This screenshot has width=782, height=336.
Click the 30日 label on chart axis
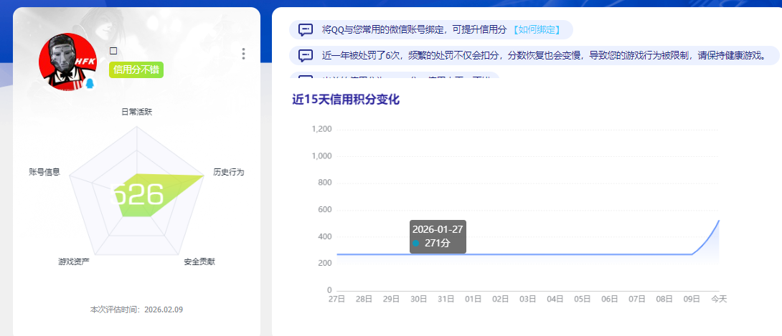[x=419, y=299]
